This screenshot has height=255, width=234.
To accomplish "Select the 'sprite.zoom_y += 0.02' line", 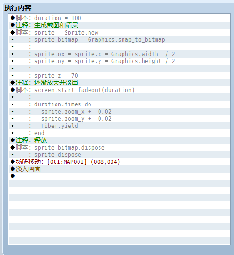I will (119, 119).
